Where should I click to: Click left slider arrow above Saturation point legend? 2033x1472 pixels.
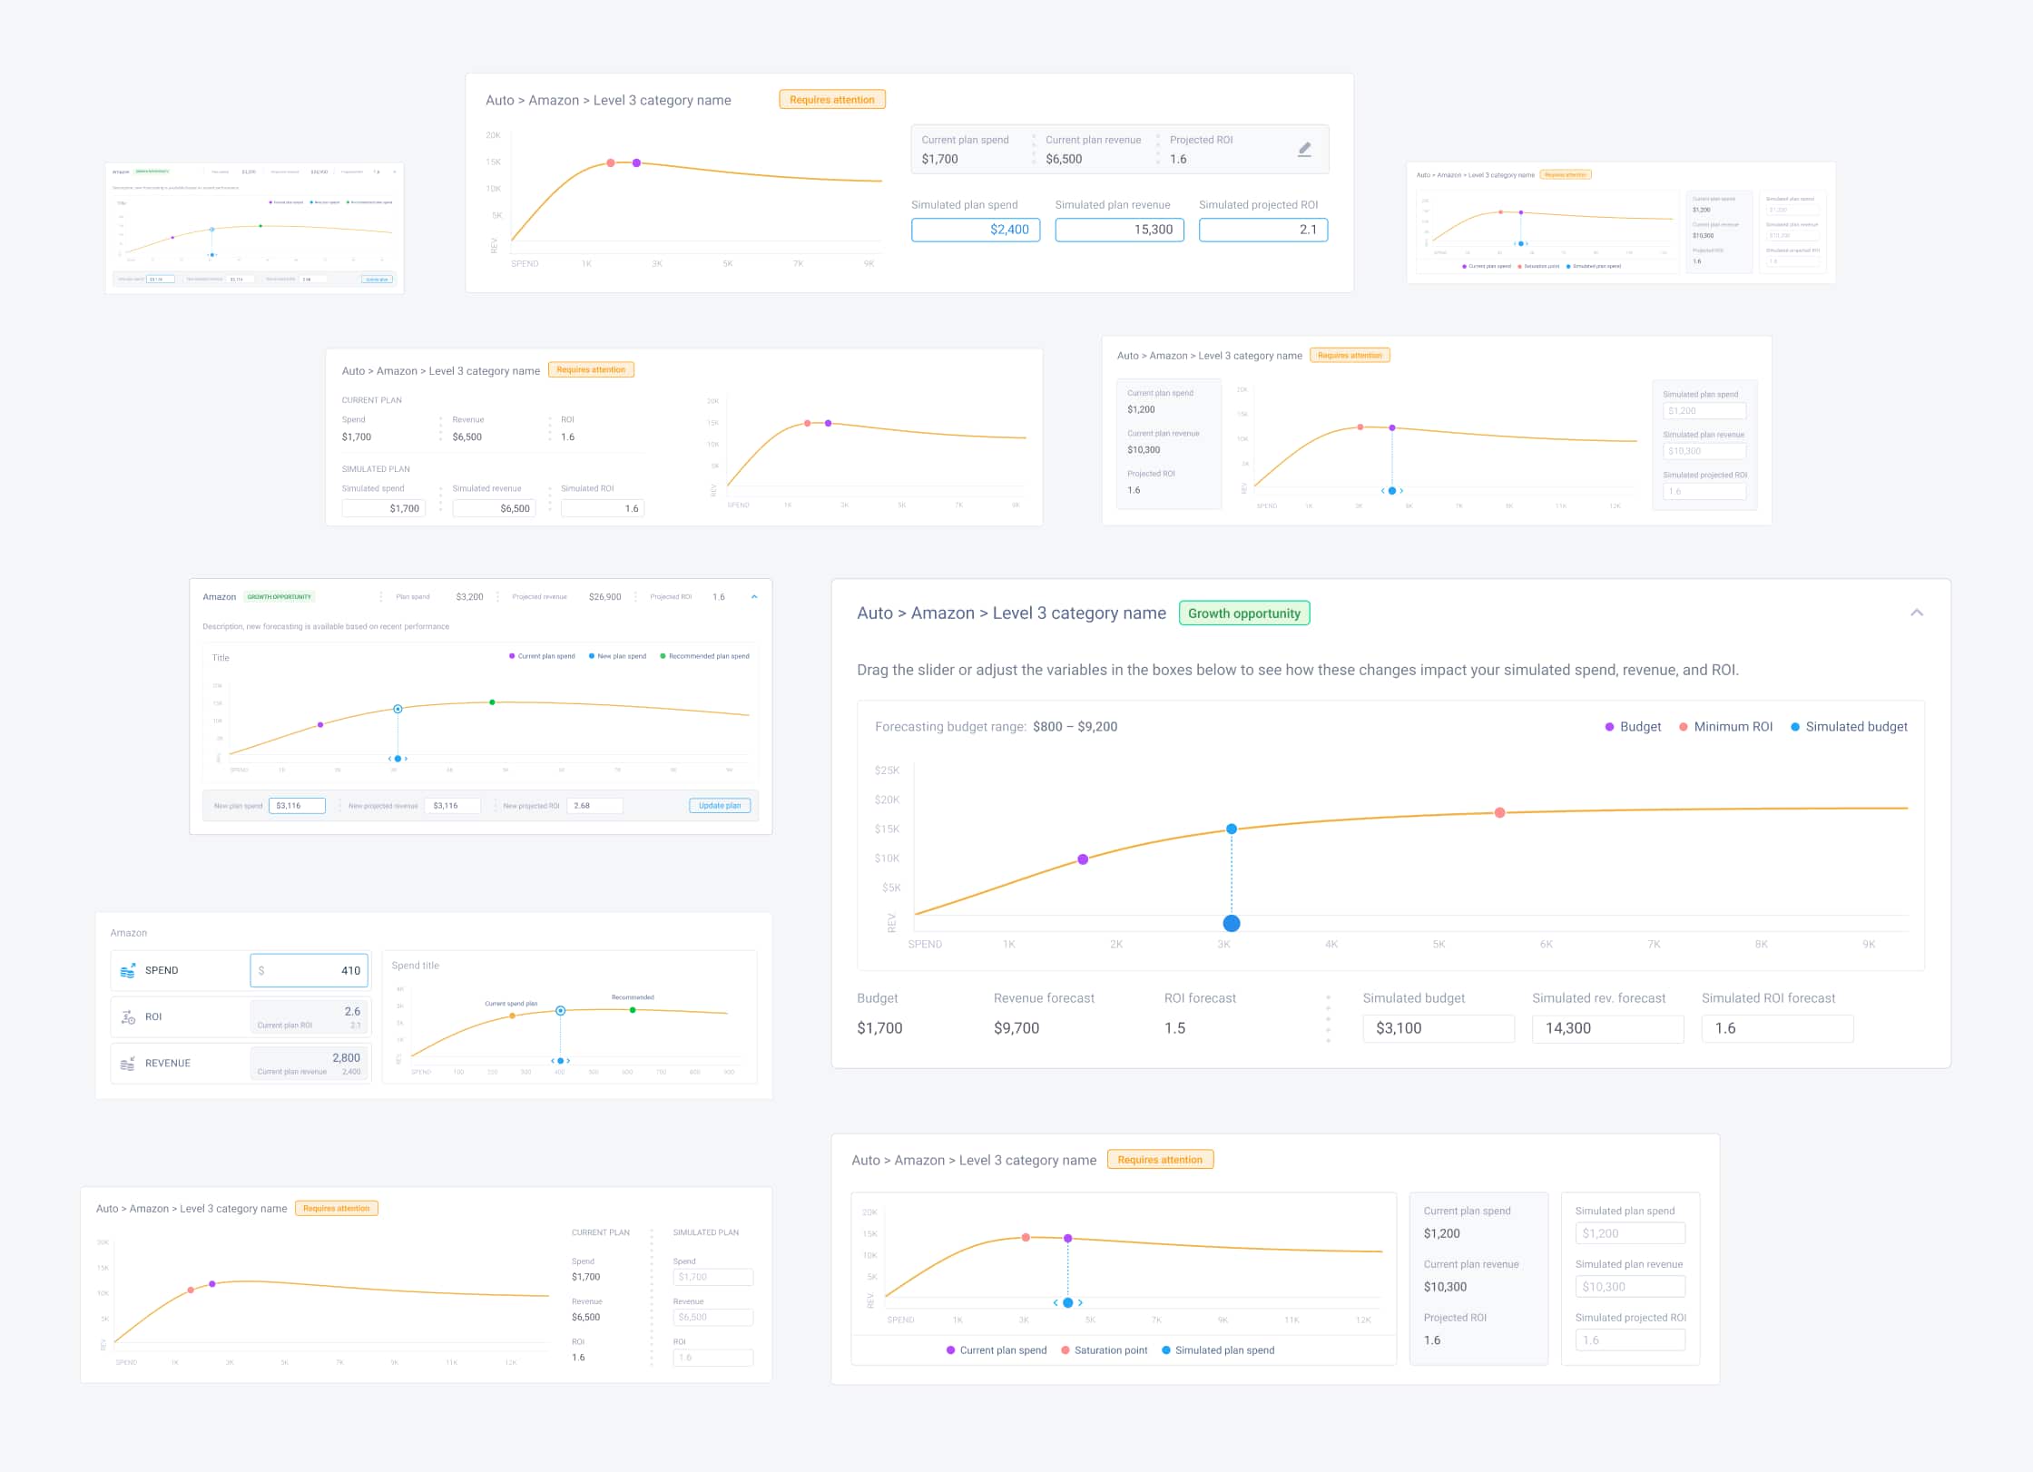[1056, 1303]
